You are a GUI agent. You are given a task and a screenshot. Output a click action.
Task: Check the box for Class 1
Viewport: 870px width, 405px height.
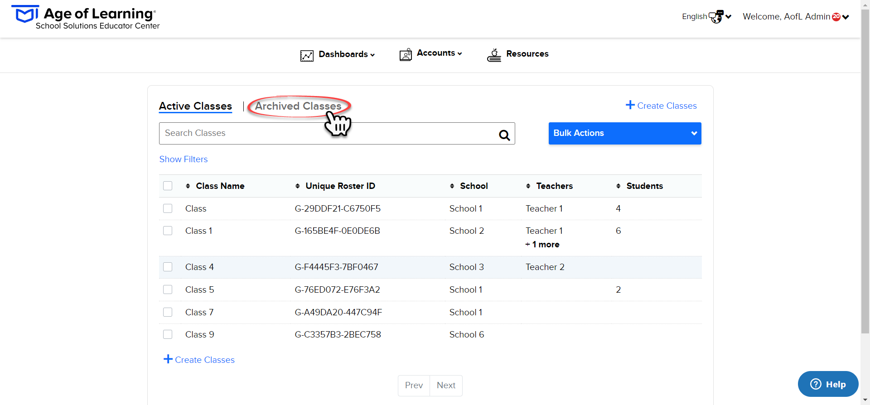click(x=168, y=231)
